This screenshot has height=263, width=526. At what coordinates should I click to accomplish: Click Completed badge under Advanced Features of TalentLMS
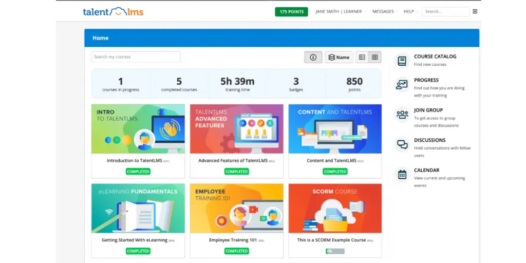coord(236,172)
